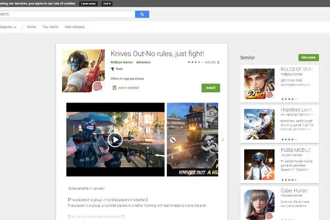Install the Knives Out game
330x220 pixels.
211,88
